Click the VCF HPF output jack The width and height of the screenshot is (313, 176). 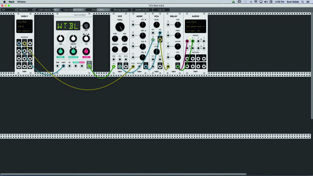pos(126,66)
